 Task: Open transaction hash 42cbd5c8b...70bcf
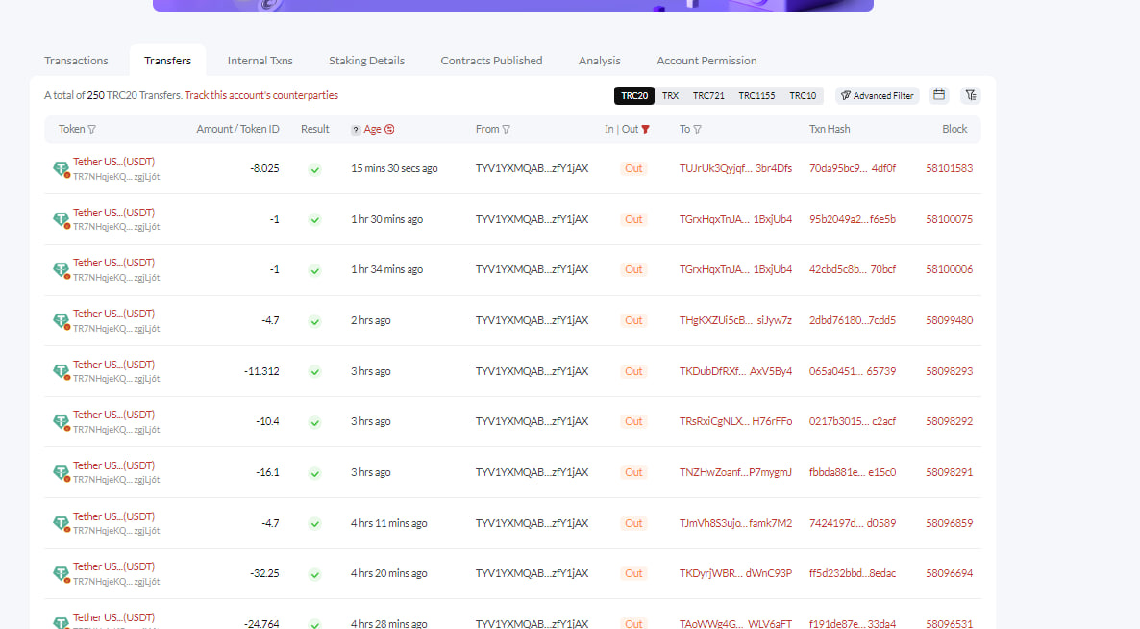[x=852, y=269]
